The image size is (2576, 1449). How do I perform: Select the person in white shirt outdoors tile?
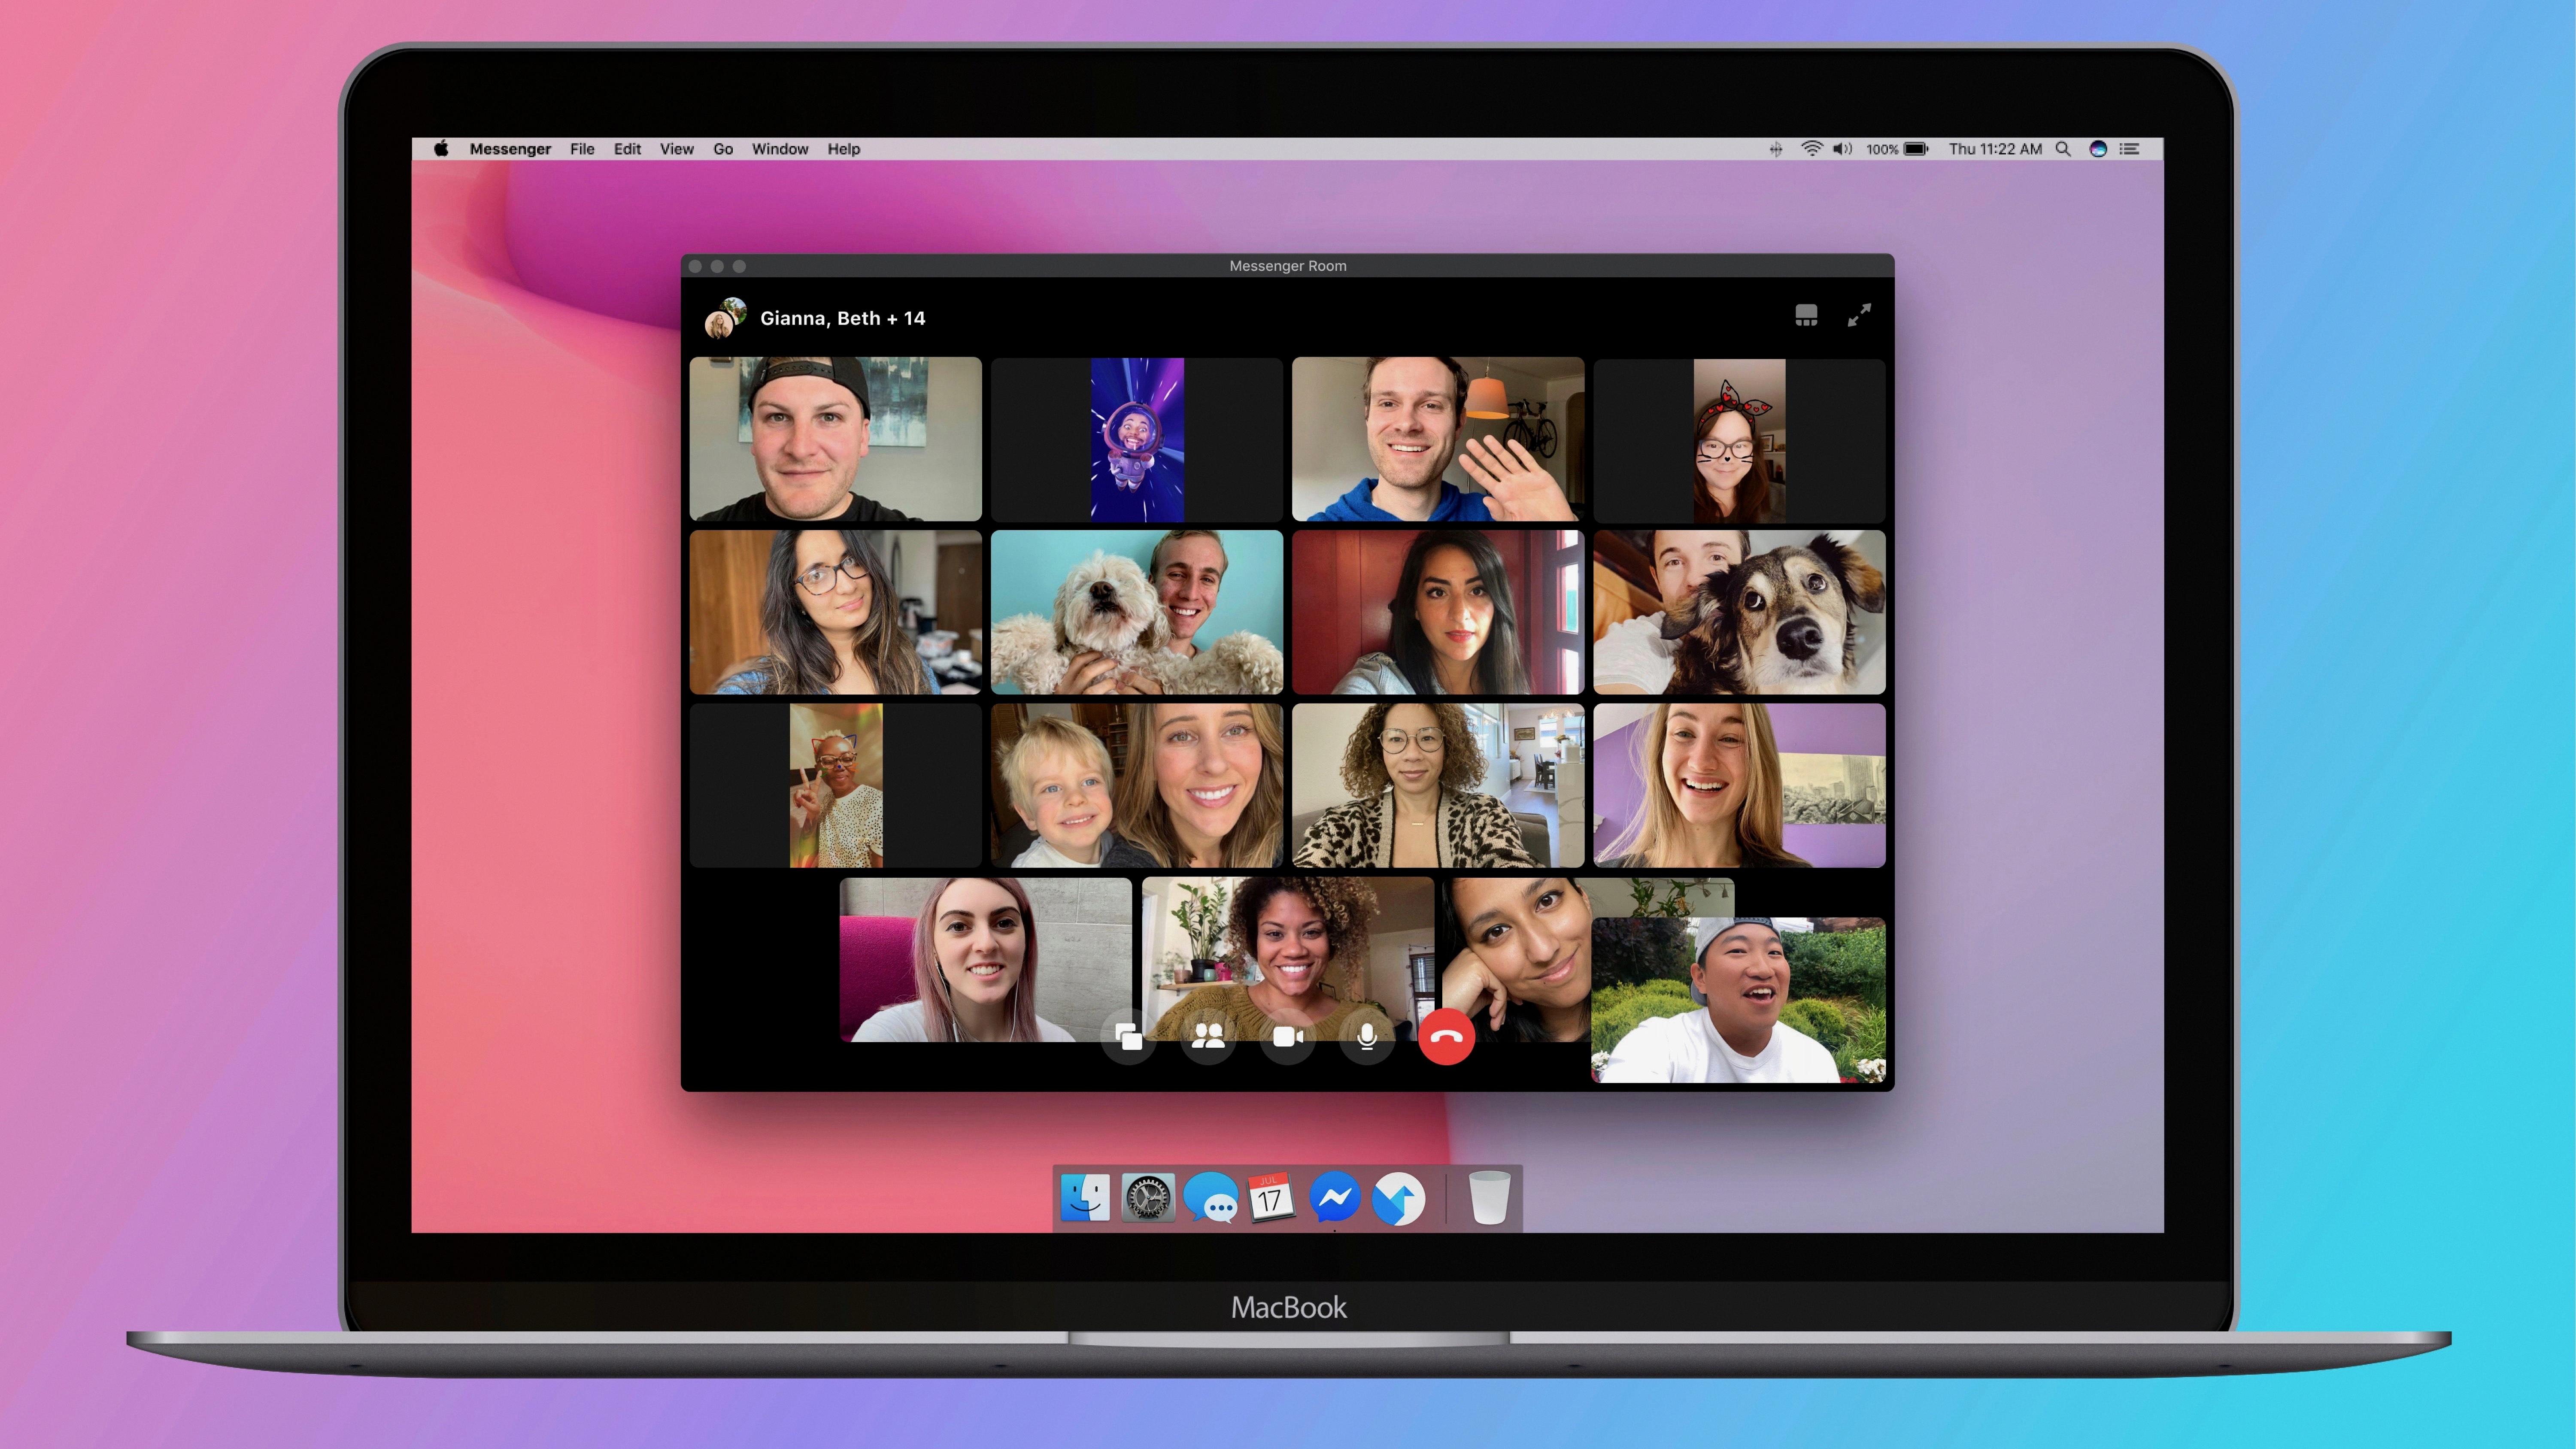pyautogui.click(x=1738, y=1000)
